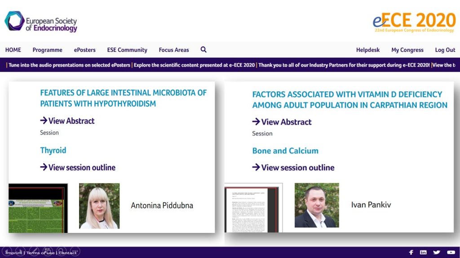Viewport: 460px width, 258px height.
Task: Select ESE Community in the navigation bar
Action: (127, 50)
